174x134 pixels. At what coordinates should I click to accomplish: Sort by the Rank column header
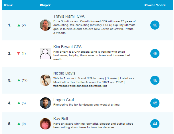click(x=9, y=5)
